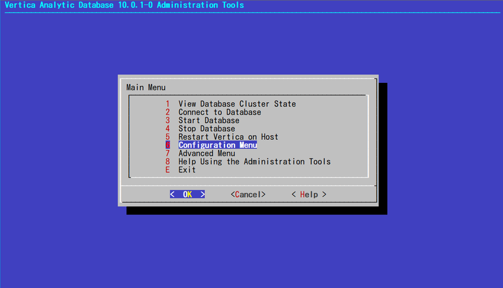Choose Connect to Database option
The width and height of the screenshot is (503, 288).
(213, 112)
